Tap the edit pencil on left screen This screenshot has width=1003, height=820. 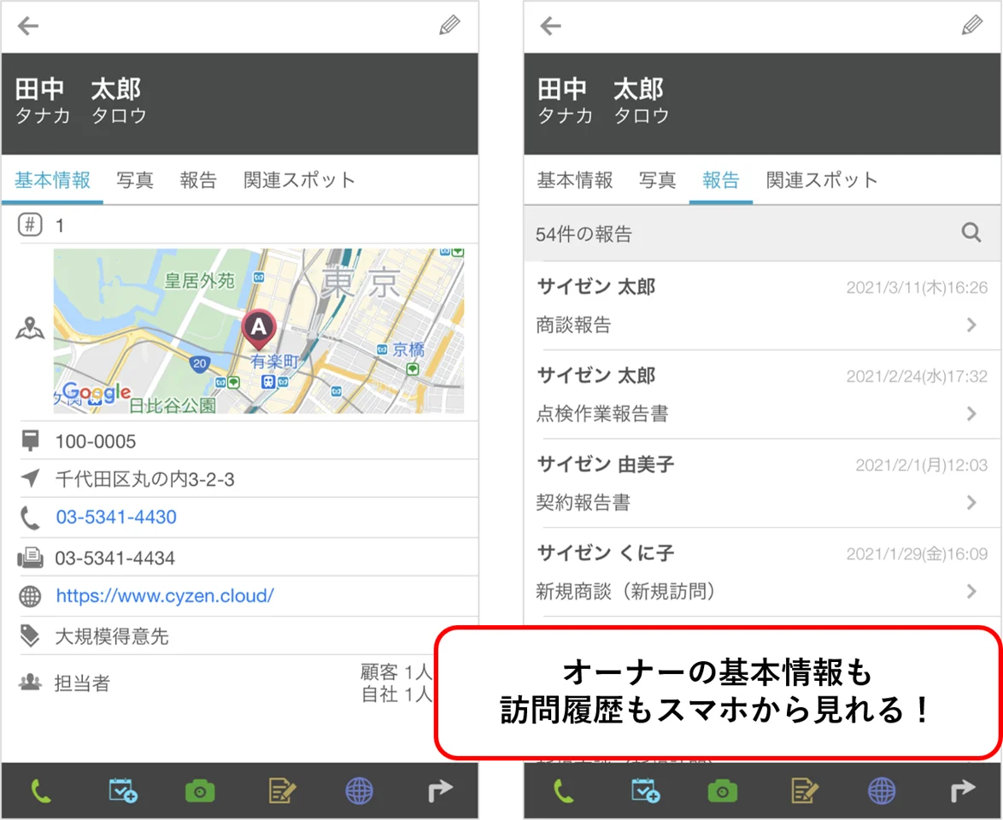click(449, 26)
